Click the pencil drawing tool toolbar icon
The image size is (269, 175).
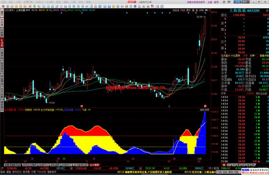[57, 6]
